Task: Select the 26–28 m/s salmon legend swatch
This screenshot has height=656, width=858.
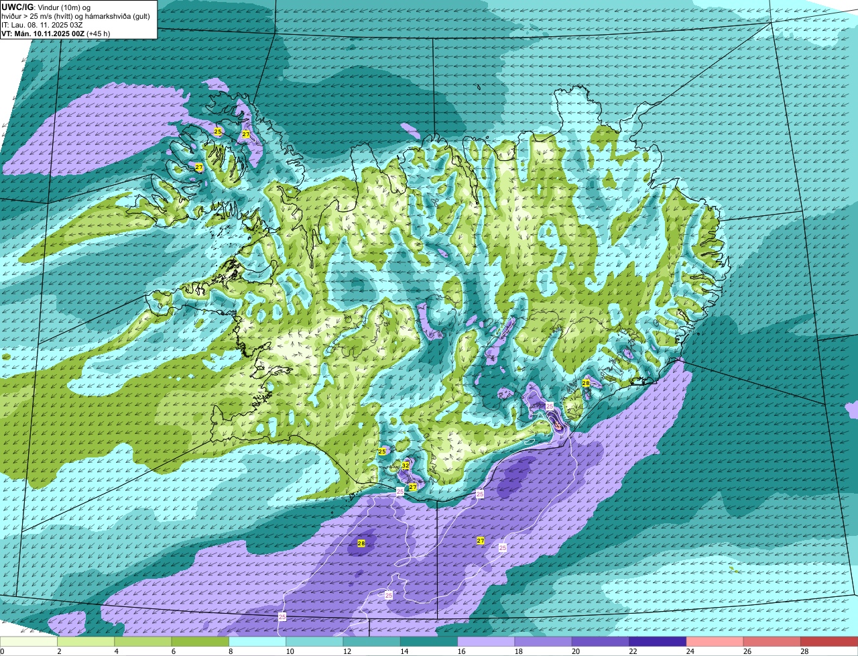Action: tap(772, 642)
